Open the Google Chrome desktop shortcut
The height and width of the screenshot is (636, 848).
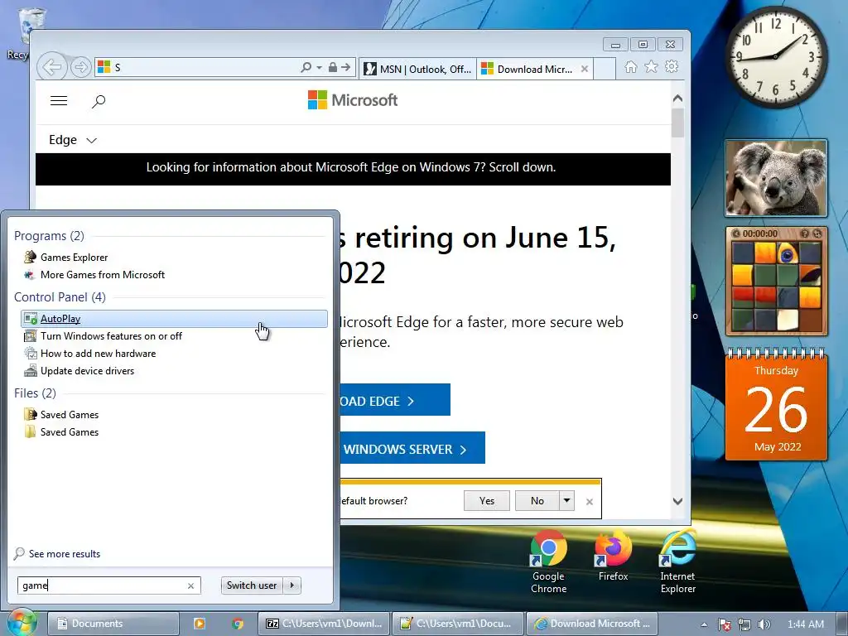click(x=548, y=562)
